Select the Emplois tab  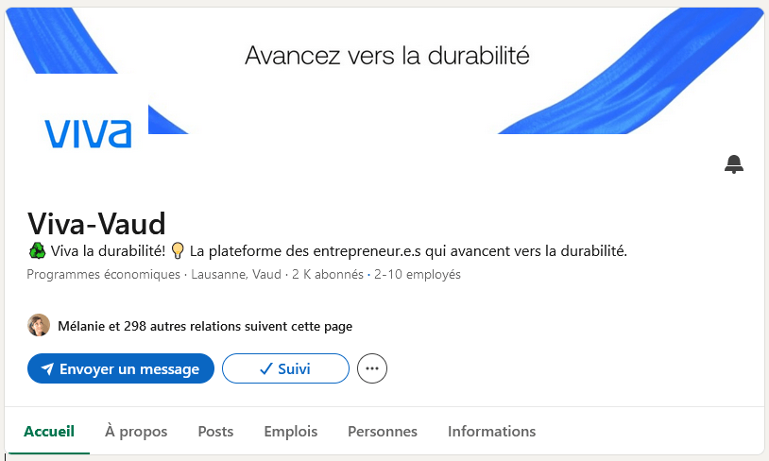coord(291,432)
